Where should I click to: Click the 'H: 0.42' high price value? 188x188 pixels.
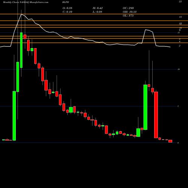click(98, 8)
